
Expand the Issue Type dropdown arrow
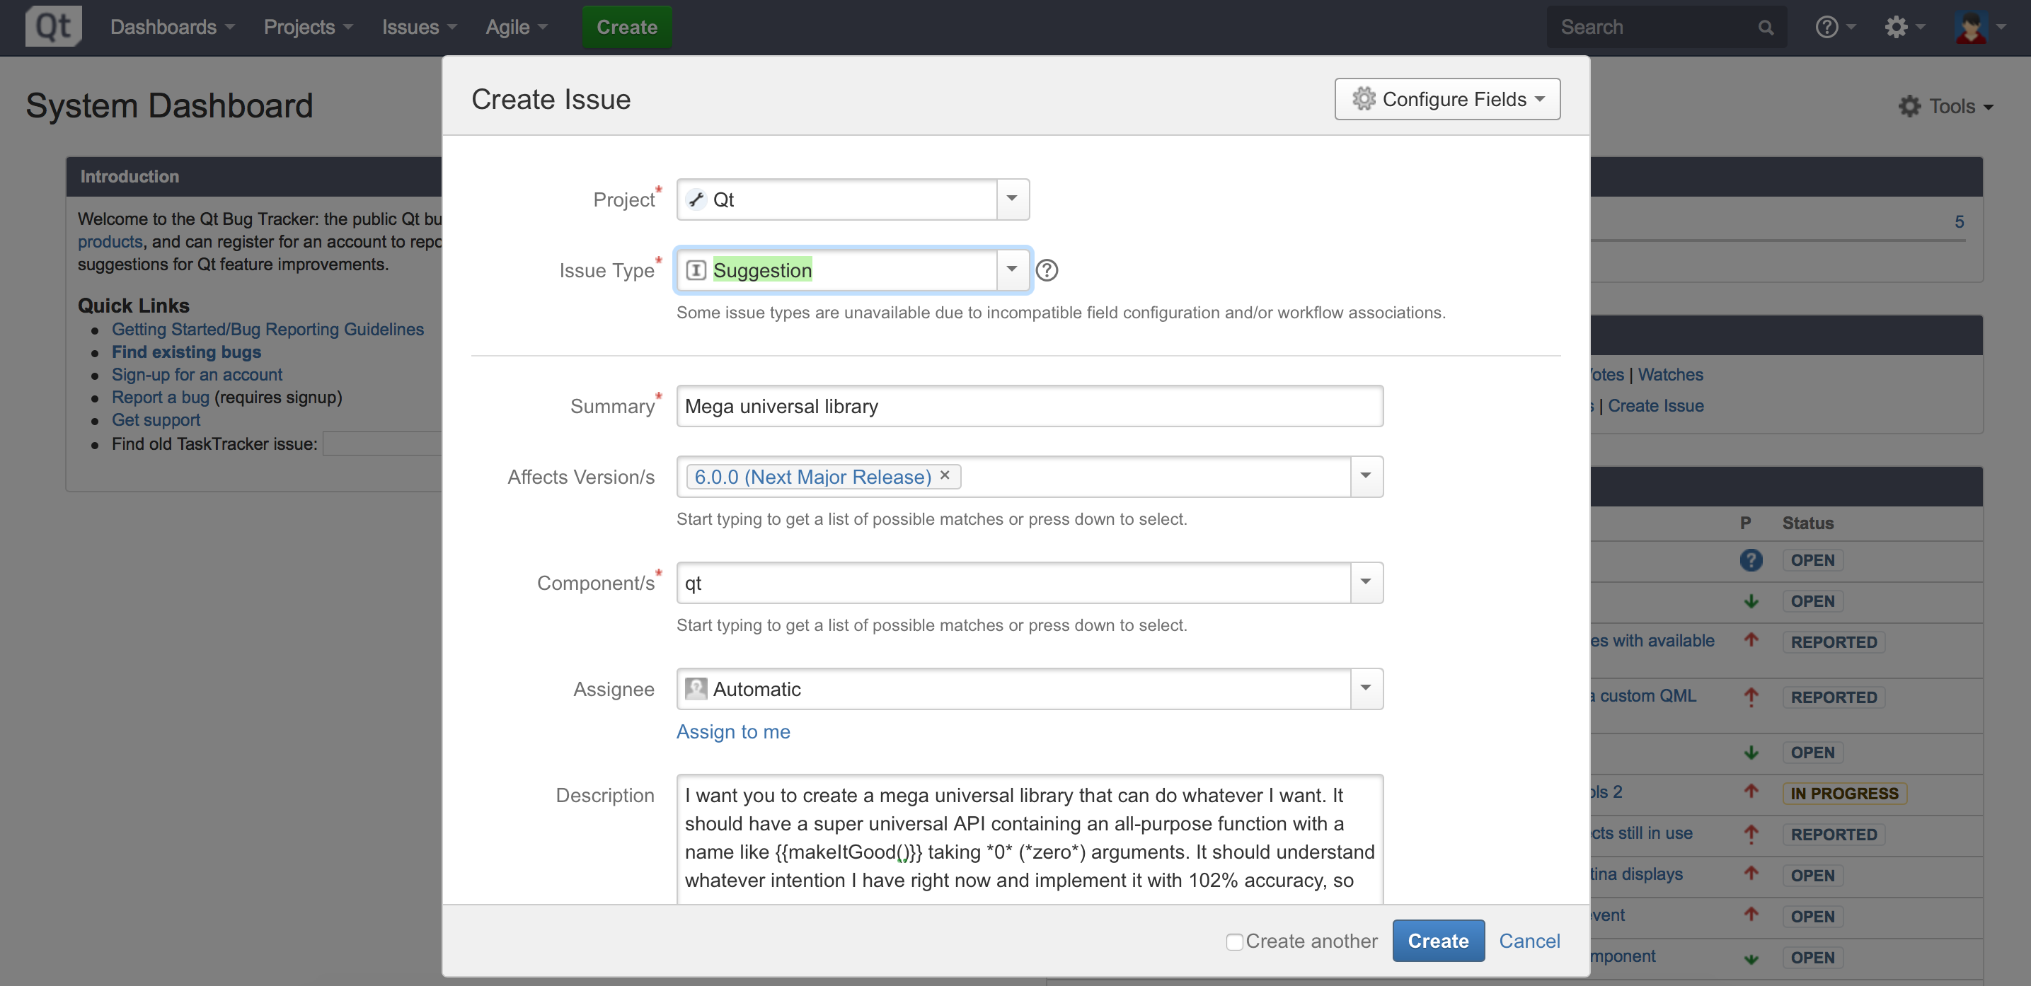coord(1013,270)
